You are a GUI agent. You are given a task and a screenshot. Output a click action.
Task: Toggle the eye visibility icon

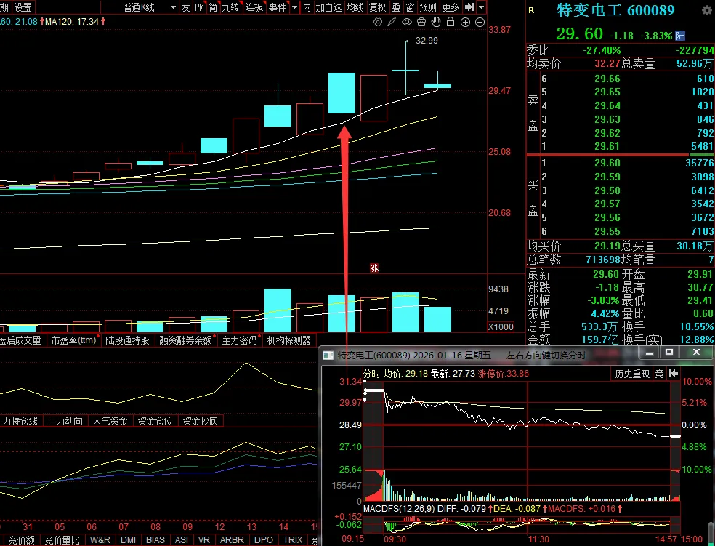point(407,22)
